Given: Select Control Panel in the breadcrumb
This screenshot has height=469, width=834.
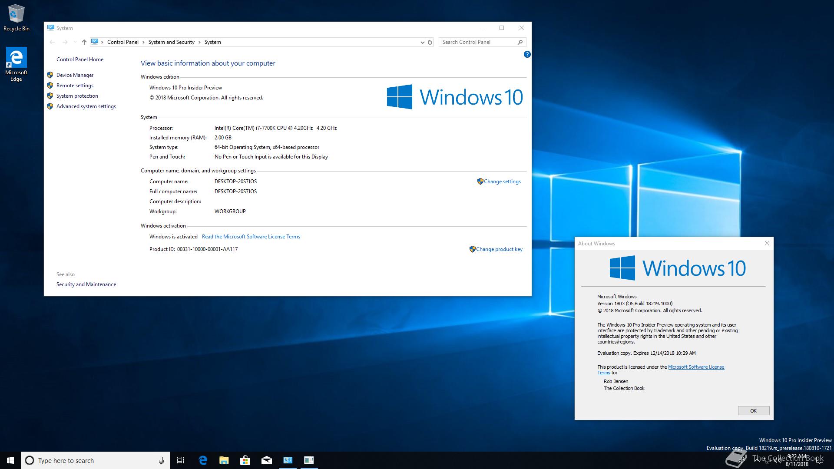Looking at the screenshot, I should tap(123, 42).
